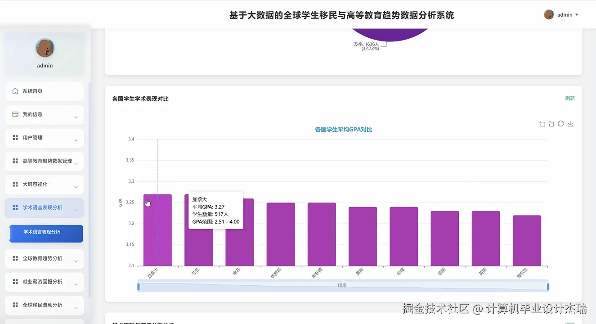Viewport: 596px width, 324px height.
Task: Click the right handle of 国家 zoom slider
Action: 548,287
